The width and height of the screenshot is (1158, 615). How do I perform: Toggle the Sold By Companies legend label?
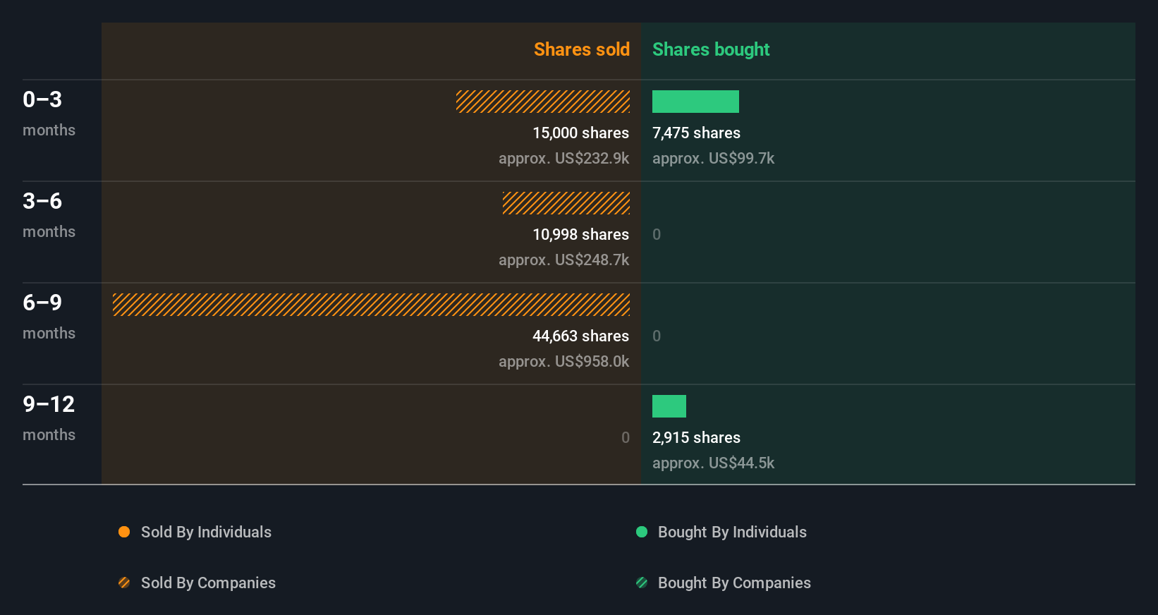coord(208,583)
